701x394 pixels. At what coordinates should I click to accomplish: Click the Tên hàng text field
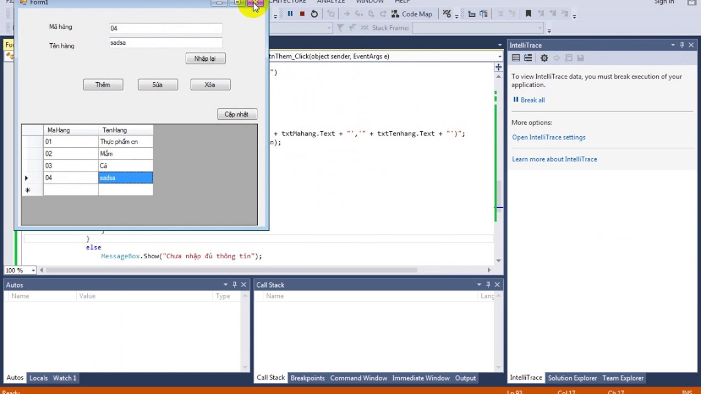[165, 43]
